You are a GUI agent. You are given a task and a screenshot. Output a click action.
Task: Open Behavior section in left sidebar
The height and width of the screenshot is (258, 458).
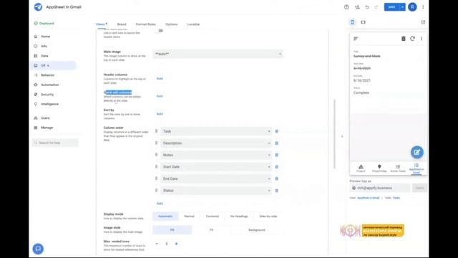pyautogui.click(x=48, y=75)
